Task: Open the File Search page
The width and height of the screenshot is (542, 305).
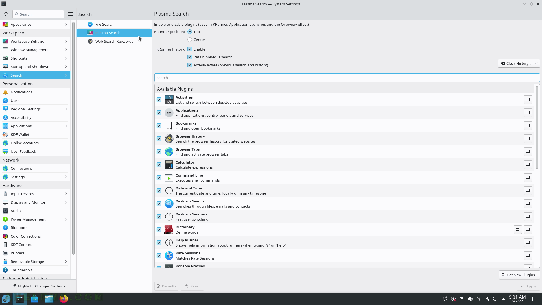Action: 114,24
